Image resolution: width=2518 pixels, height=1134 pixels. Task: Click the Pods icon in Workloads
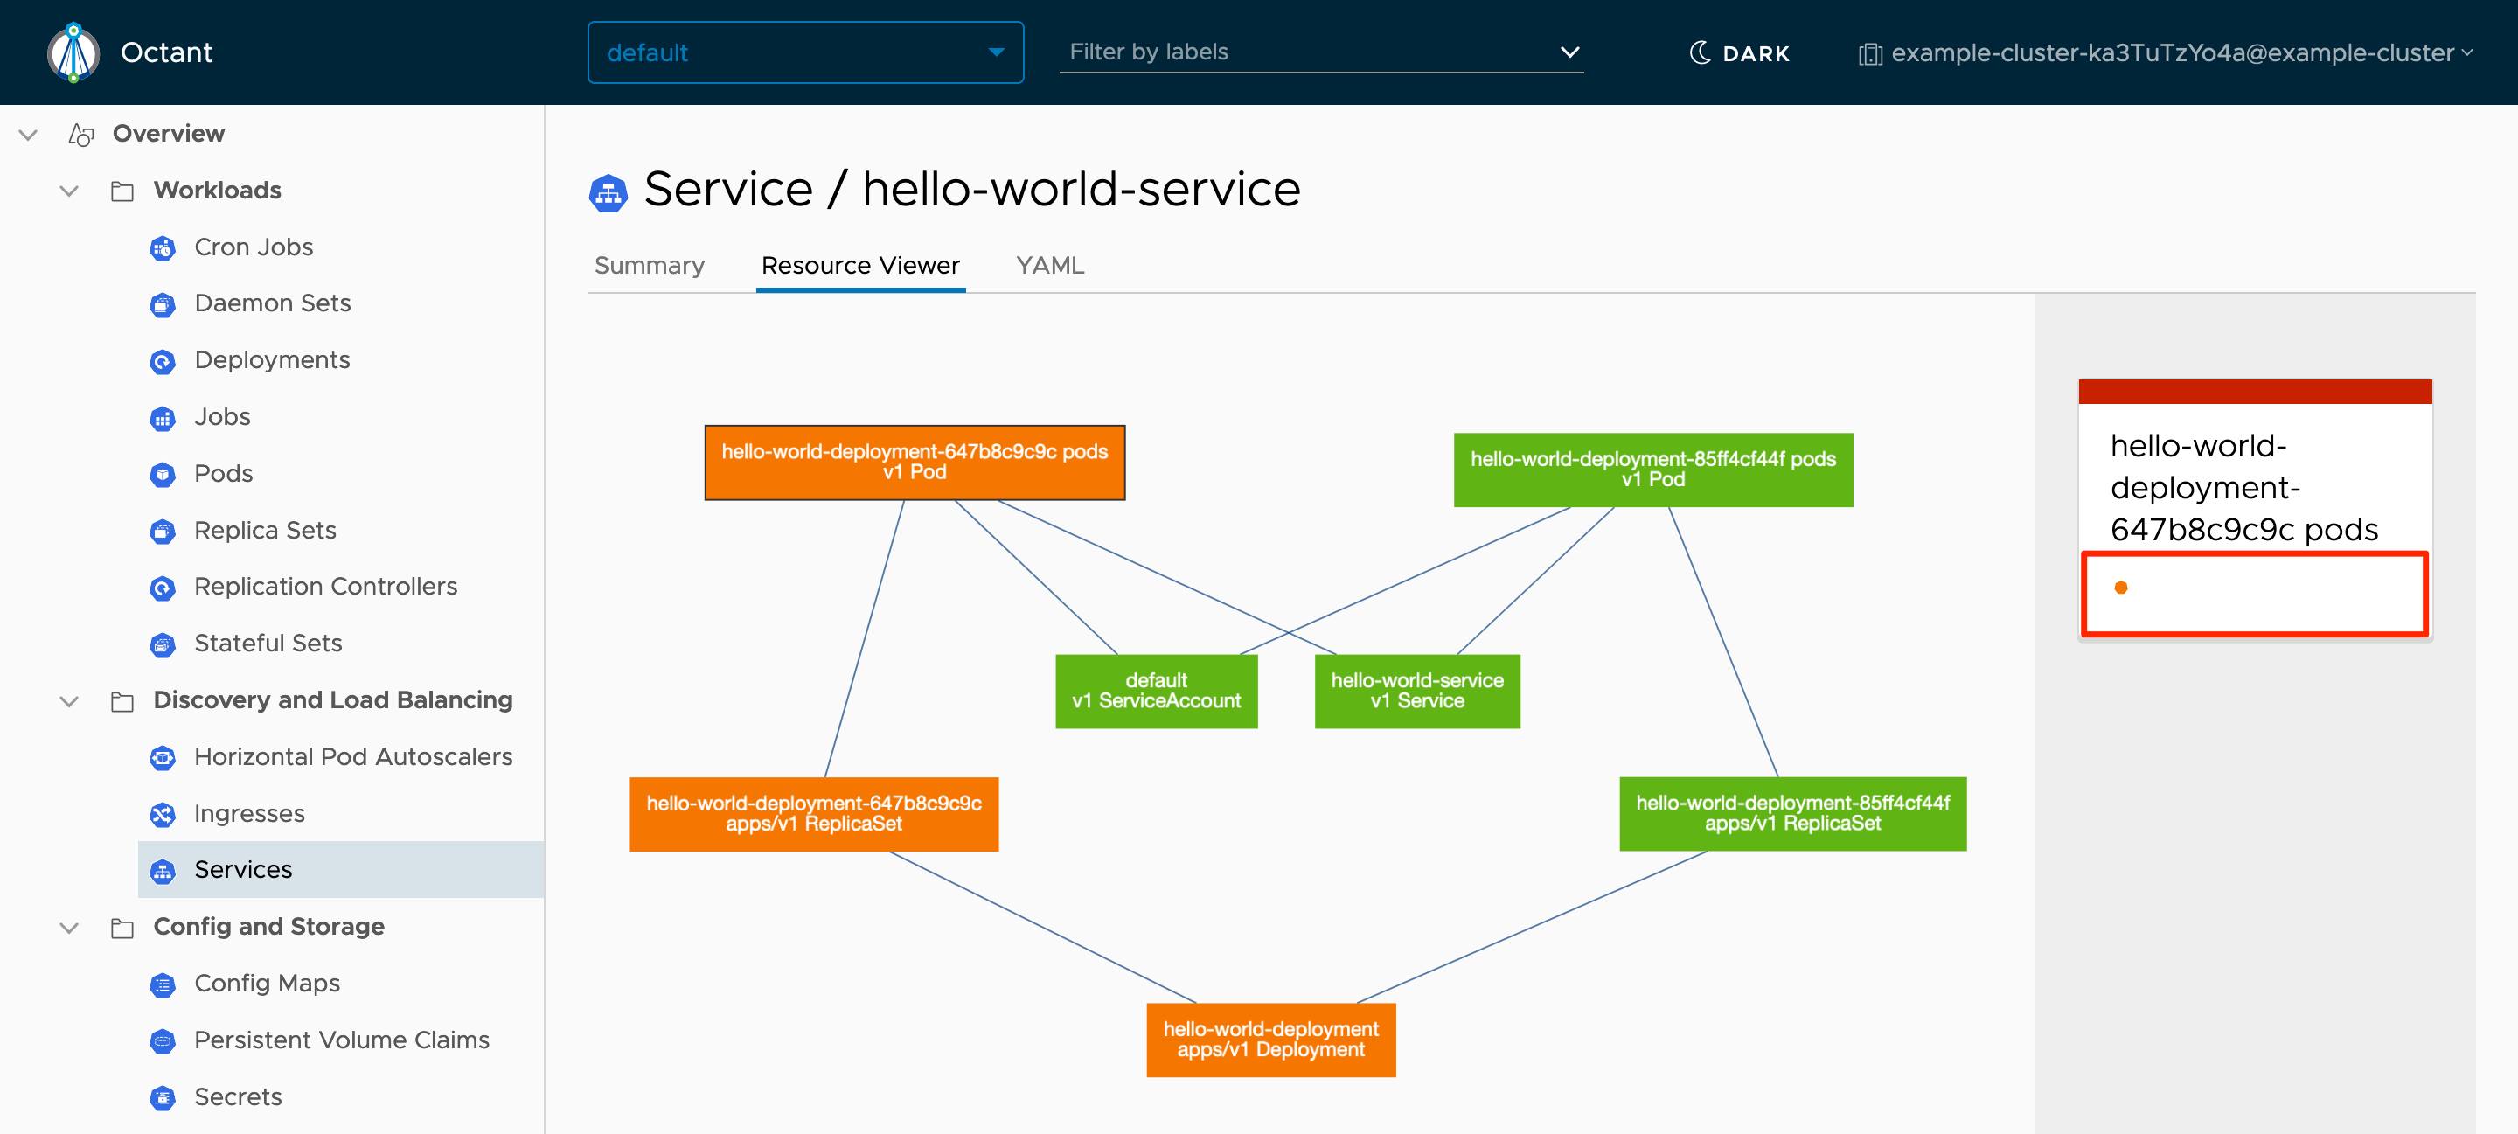[x=163, y=473]
